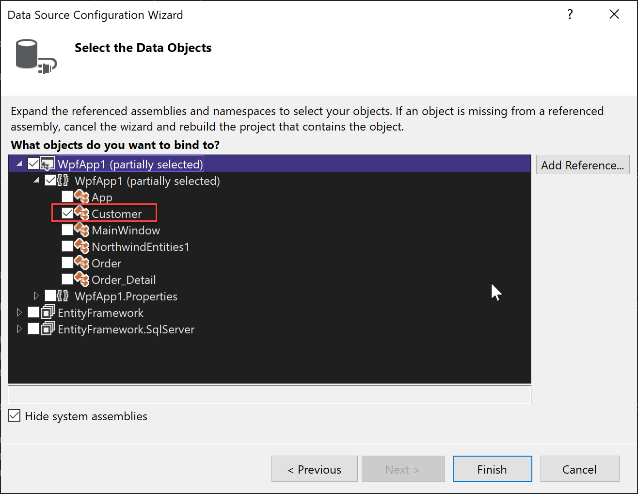This screenshot has width=638, height=494.
Task: Click the NorthwindEntities1 class icon
Action: pos(81,247)
